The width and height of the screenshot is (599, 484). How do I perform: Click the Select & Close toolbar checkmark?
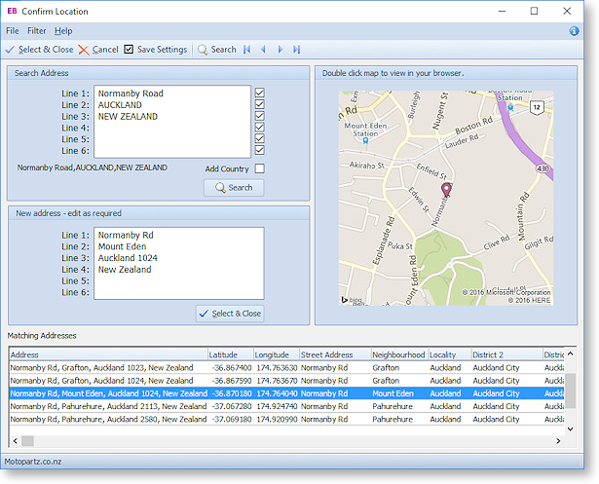[10, 50]
